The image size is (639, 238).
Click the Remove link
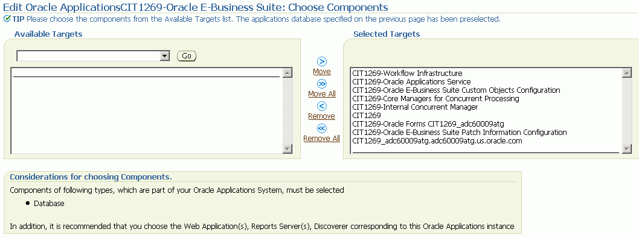(x=321, y=116)
